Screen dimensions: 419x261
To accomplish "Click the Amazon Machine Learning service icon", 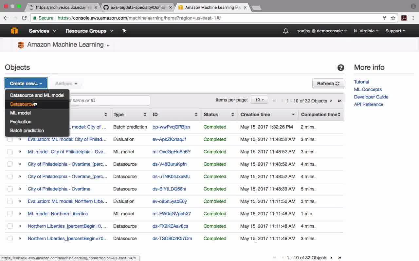I will tap(21, 45).
